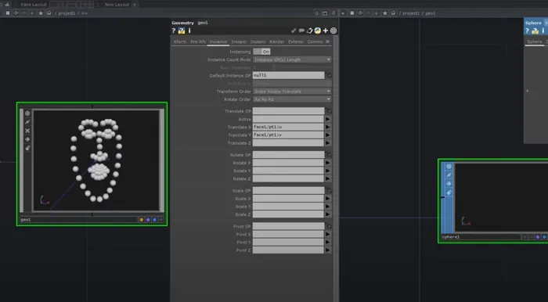This screenshot has height=302, width=548.
Task: Switch to the Xform tab
Action: (180, 41)
